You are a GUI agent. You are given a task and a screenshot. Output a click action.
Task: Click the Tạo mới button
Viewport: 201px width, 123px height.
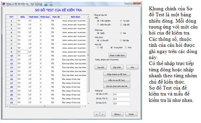point(100,67)
